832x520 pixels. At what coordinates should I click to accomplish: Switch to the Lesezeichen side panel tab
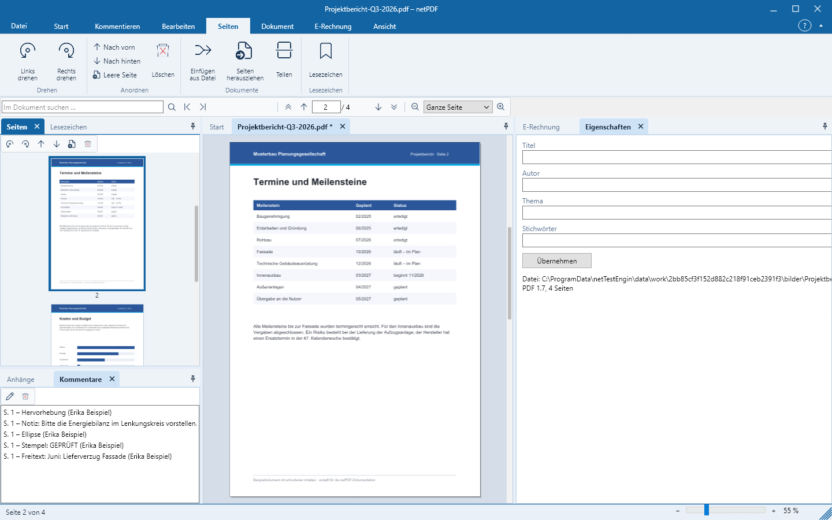tap(68, 127)
